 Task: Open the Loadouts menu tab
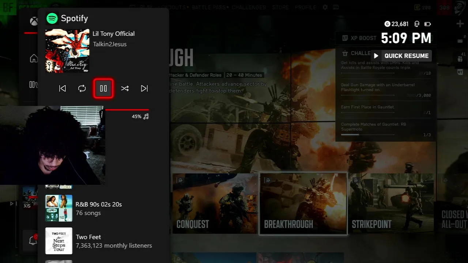click(172, 7)
